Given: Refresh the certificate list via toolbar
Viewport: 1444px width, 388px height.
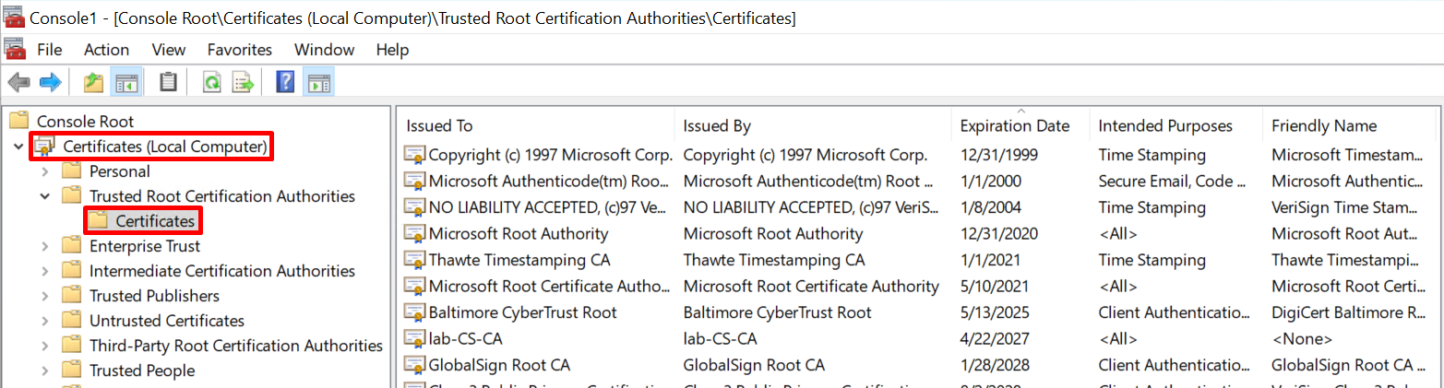Looking at the screenshot, I should click(x=211, y=83).
